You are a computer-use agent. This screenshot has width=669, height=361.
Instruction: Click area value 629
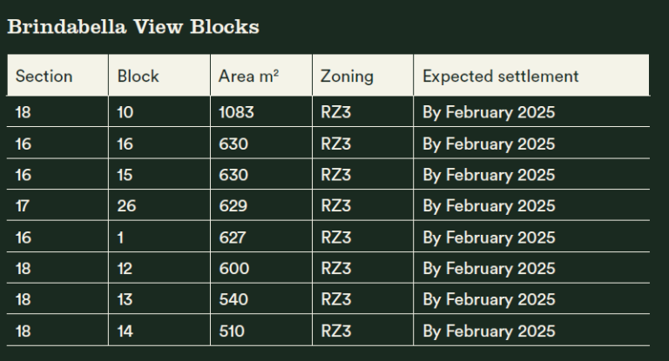[233, 206]
